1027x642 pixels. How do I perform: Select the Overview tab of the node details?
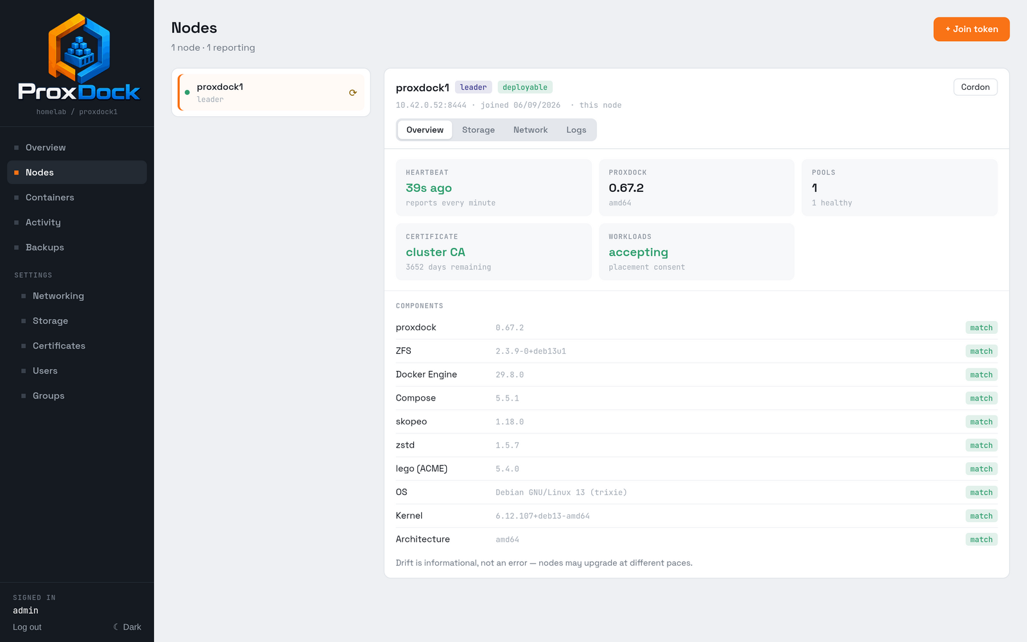pos(425,130)
